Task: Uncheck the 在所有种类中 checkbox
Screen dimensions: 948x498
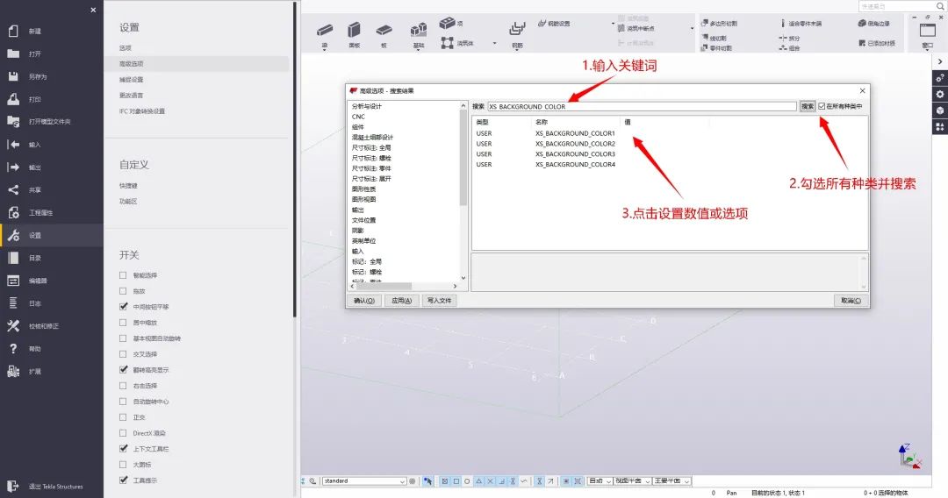Action: [822, 106]
